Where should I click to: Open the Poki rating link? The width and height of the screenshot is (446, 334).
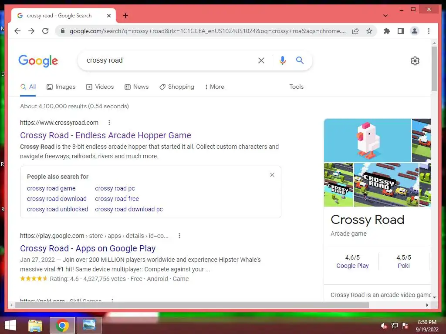coord(404,266)
